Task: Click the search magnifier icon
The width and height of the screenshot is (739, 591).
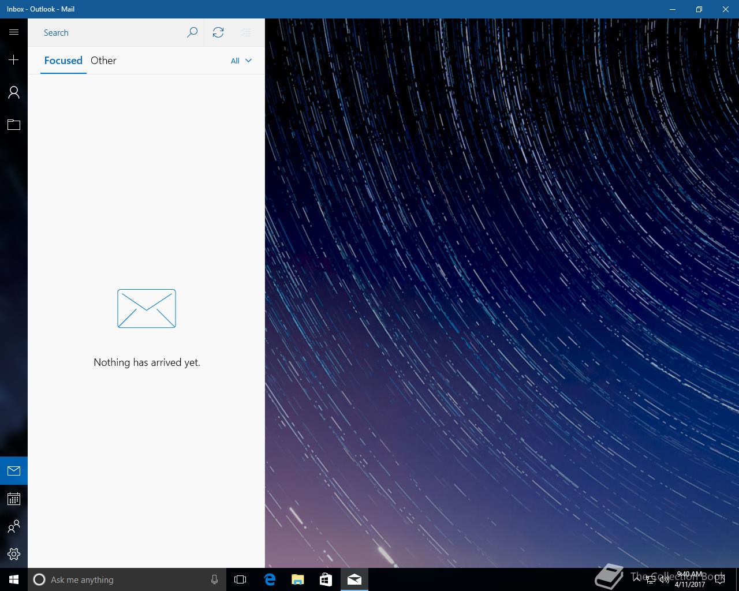Action: 192,32
